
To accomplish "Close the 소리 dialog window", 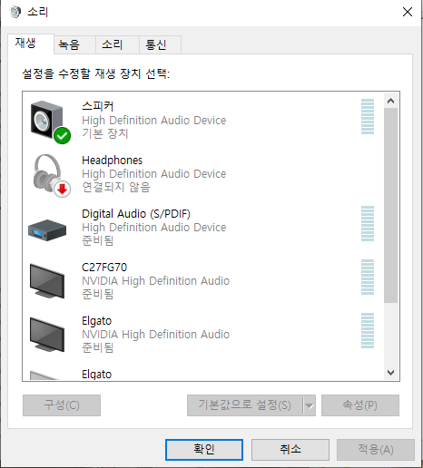I will (408, 12).
